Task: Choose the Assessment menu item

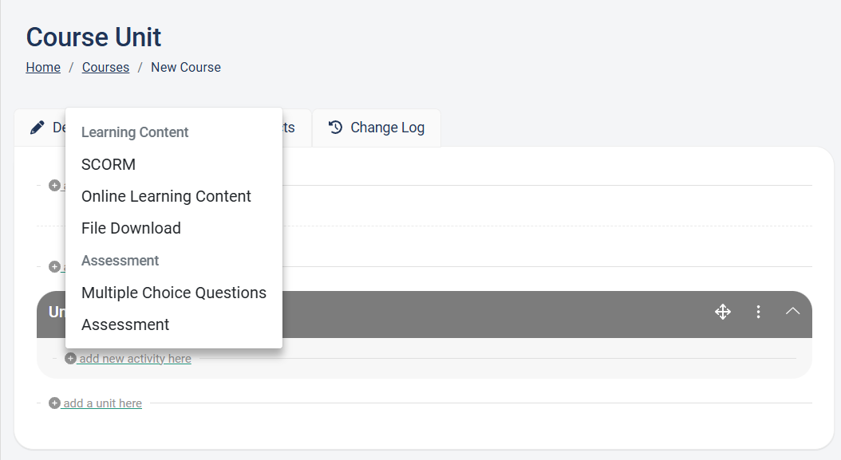Action: (125, 324)
